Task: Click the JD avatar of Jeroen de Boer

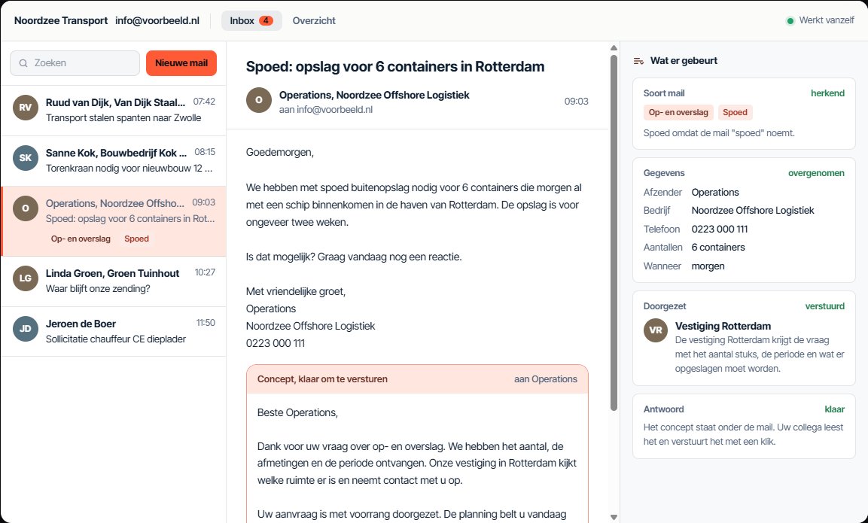Action: point(26,329)
